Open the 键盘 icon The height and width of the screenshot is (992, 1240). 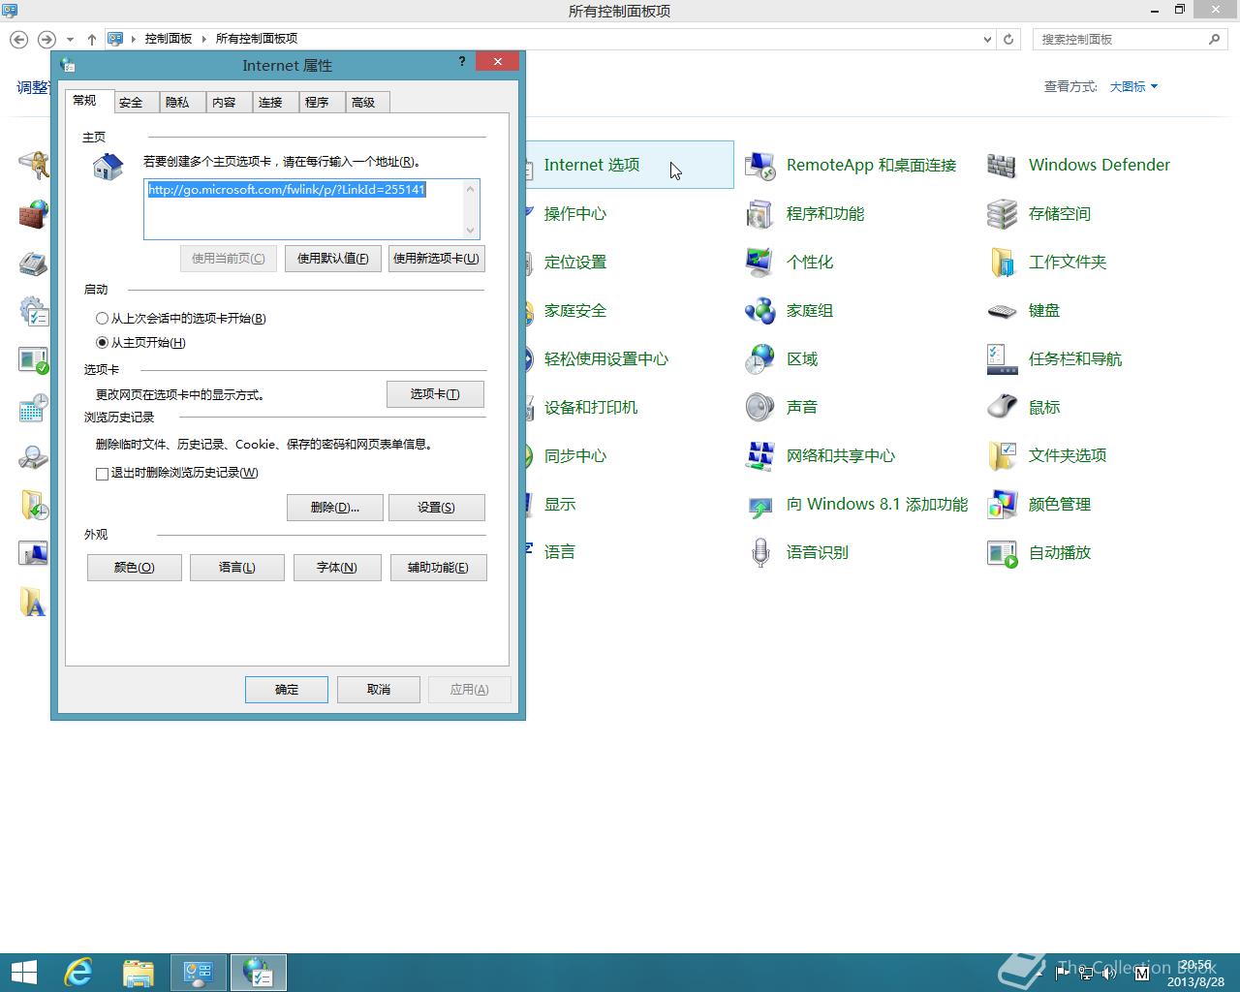tap(1002, 311)
